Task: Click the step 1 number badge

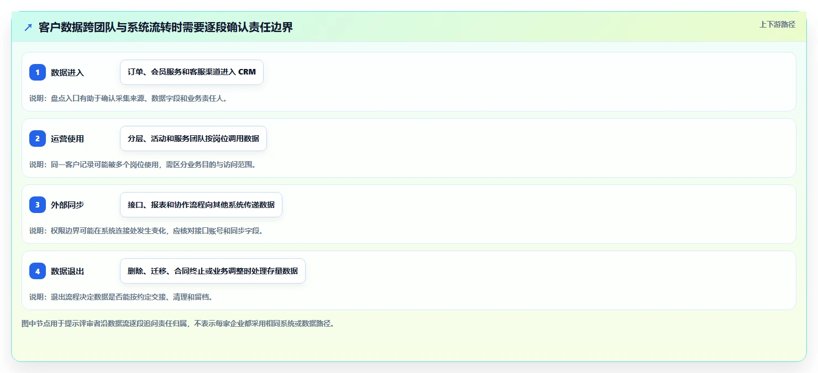Action: pyautogui.click(x=38, y=72)
